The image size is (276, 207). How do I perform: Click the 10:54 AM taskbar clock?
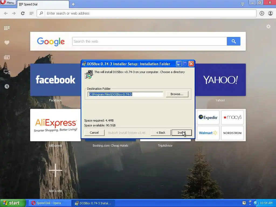266,203
